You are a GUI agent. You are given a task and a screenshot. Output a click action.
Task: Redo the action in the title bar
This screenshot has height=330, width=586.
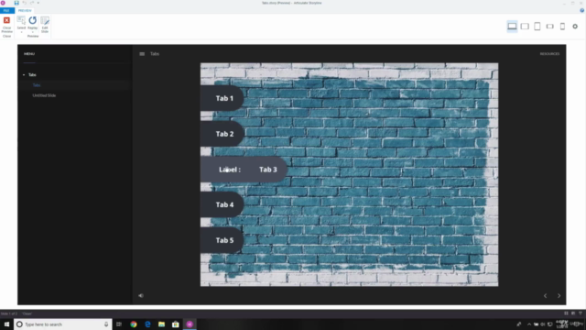tap(32, 3)
